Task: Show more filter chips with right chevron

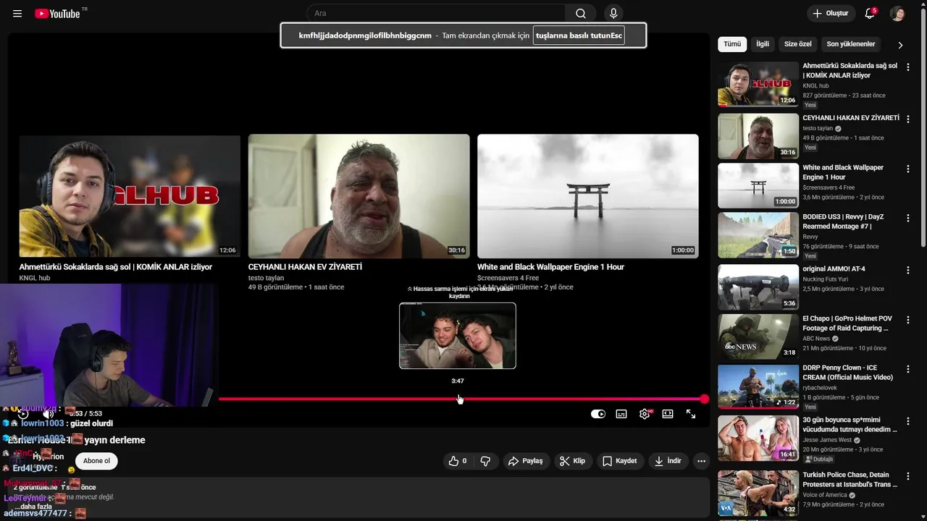Action: (x=900, y=45)
